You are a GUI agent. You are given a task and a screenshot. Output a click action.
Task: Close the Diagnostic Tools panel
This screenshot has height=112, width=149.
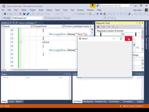point(142,23)
